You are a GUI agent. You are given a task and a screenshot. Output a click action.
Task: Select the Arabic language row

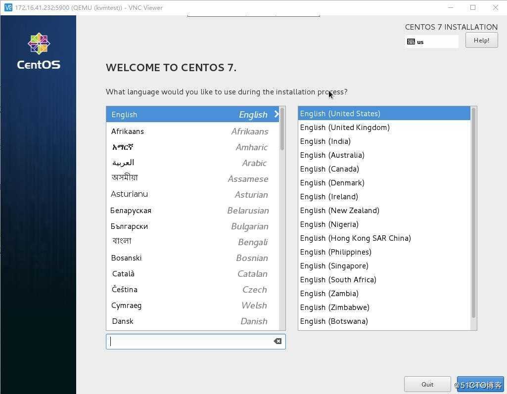(193, 163)
